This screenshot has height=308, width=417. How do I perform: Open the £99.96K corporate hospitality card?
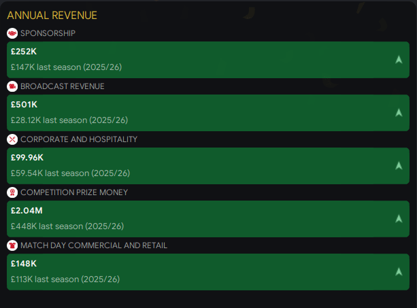[204, 166]
